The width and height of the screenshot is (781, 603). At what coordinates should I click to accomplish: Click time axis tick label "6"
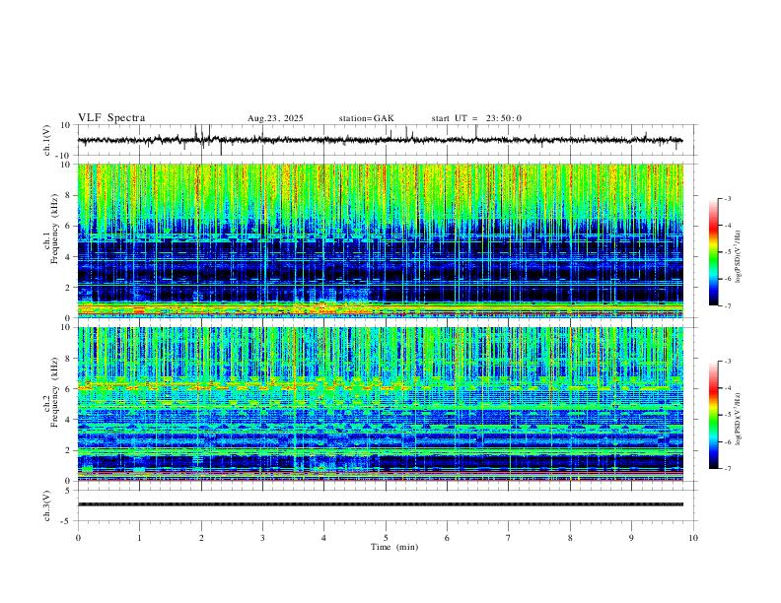pyautogui.click(x=447, y=538)
